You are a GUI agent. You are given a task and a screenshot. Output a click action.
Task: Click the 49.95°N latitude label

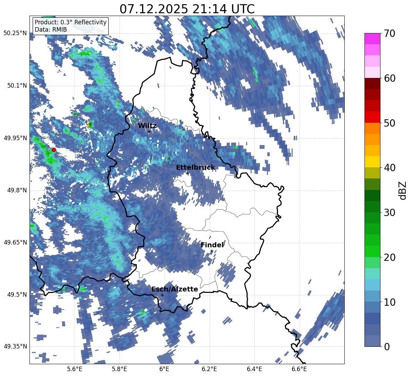(15, 138)
